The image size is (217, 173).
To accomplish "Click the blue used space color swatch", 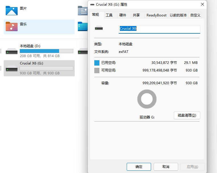I will 97,63.
